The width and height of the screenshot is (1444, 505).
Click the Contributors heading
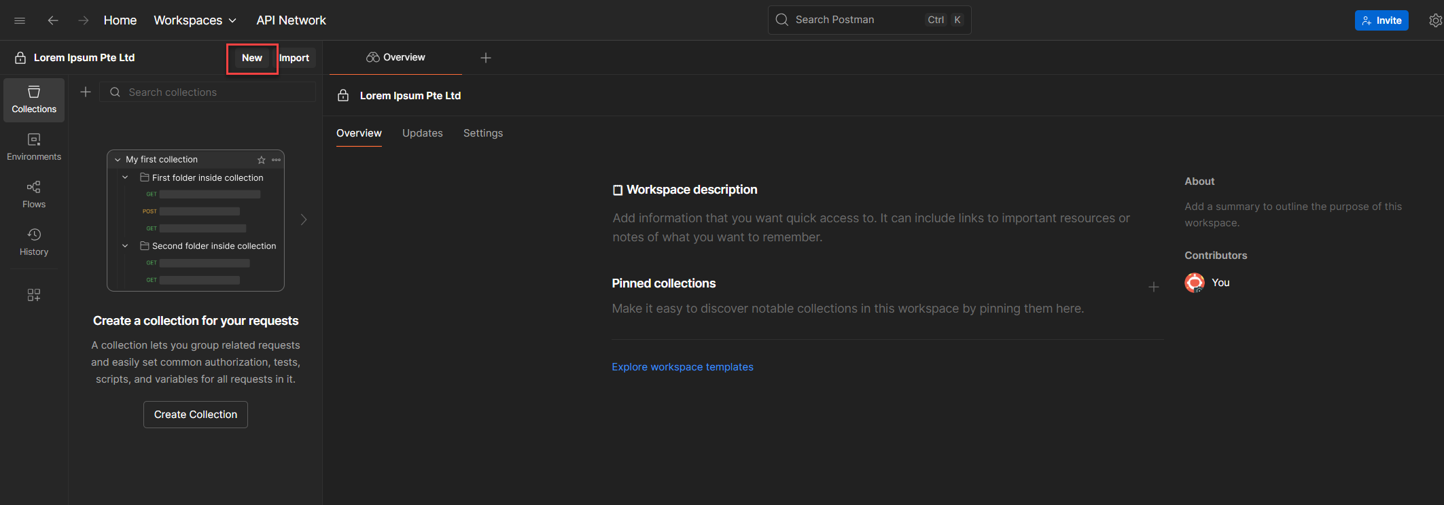click(1216, 256)
